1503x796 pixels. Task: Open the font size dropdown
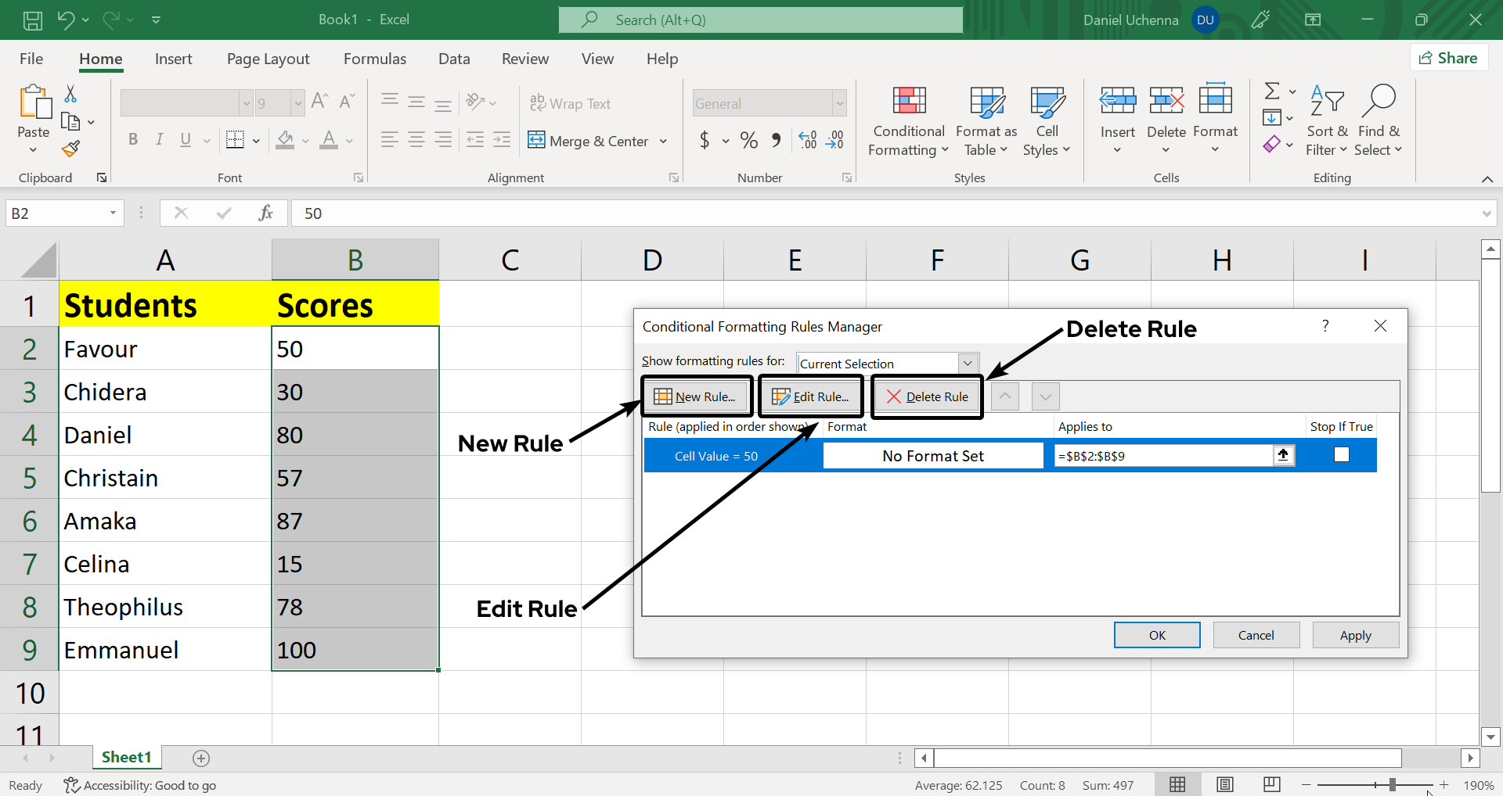point(297,102)
